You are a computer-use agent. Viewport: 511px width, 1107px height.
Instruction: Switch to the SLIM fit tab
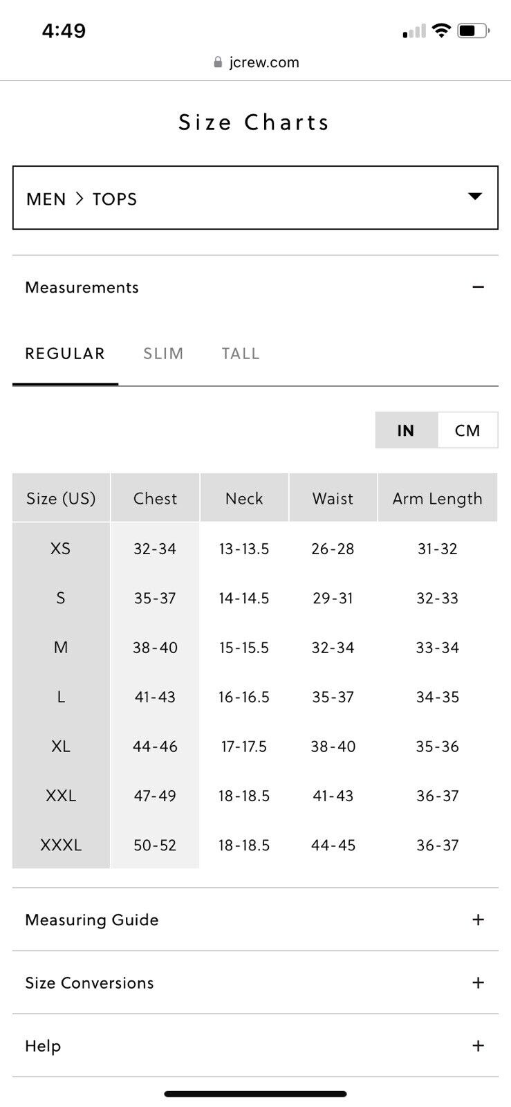pyautogui.click(x=163, y=354)
